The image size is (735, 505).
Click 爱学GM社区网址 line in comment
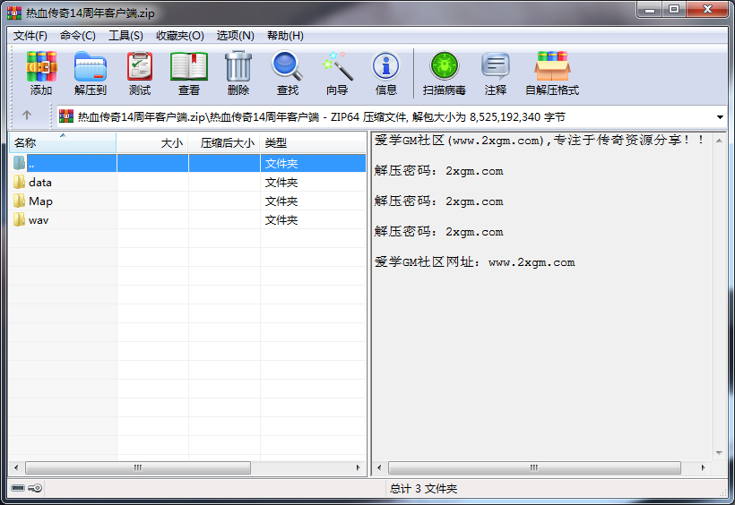(474, 261)
